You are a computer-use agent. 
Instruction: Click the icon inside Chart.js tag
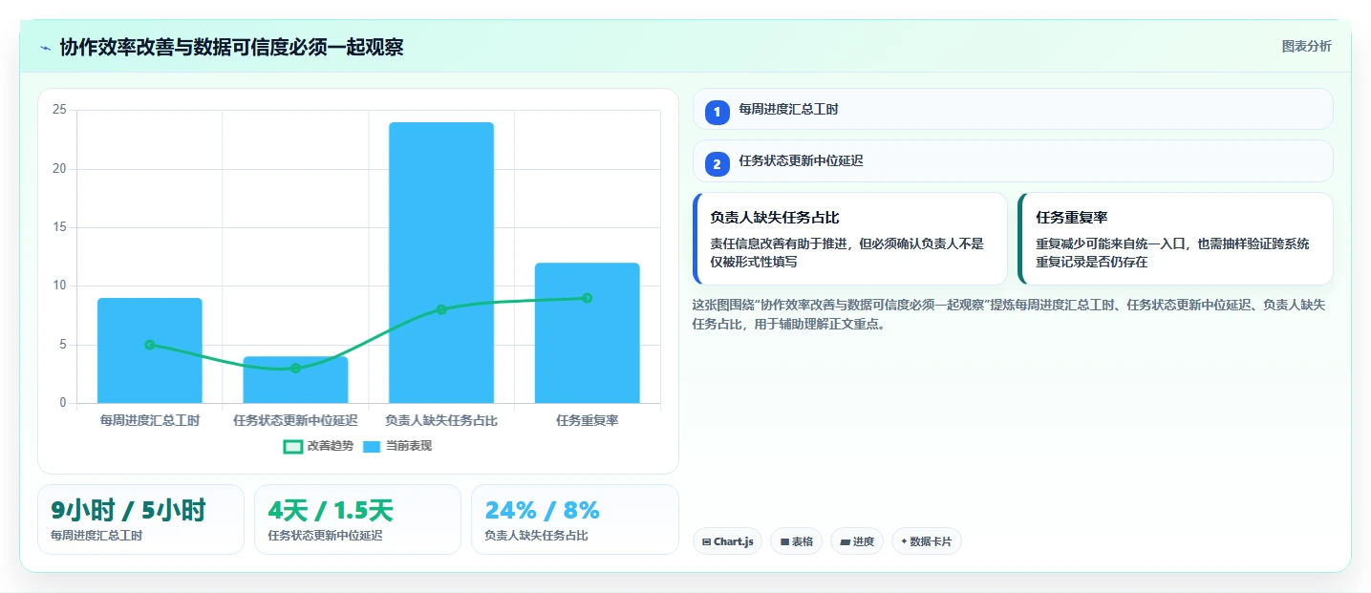[x=706, y=541]
